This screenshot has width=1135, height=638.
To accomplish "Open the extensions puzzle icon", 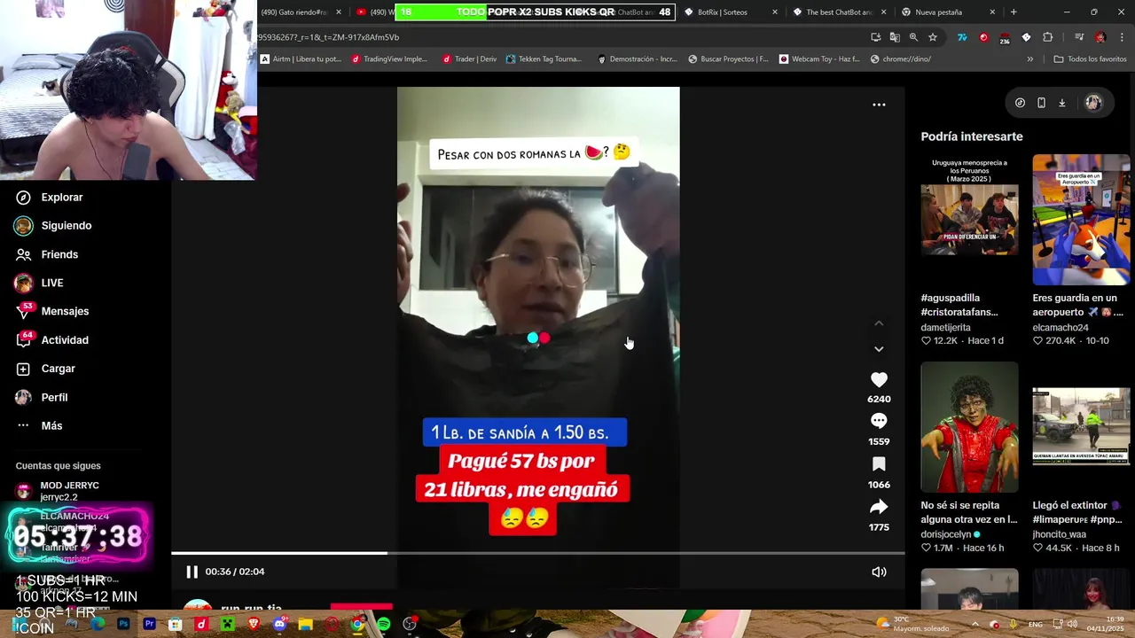I will [1048, 37].
